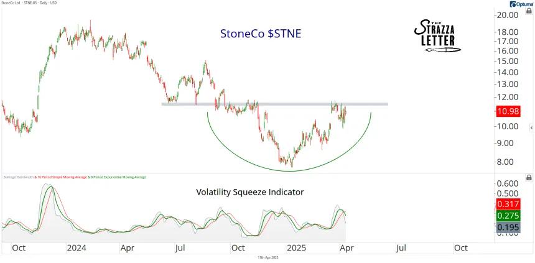Viewport: 535px width, 263px height.
Task: Click the StoneCo $STNE chart title
Action: coord(261,34)
